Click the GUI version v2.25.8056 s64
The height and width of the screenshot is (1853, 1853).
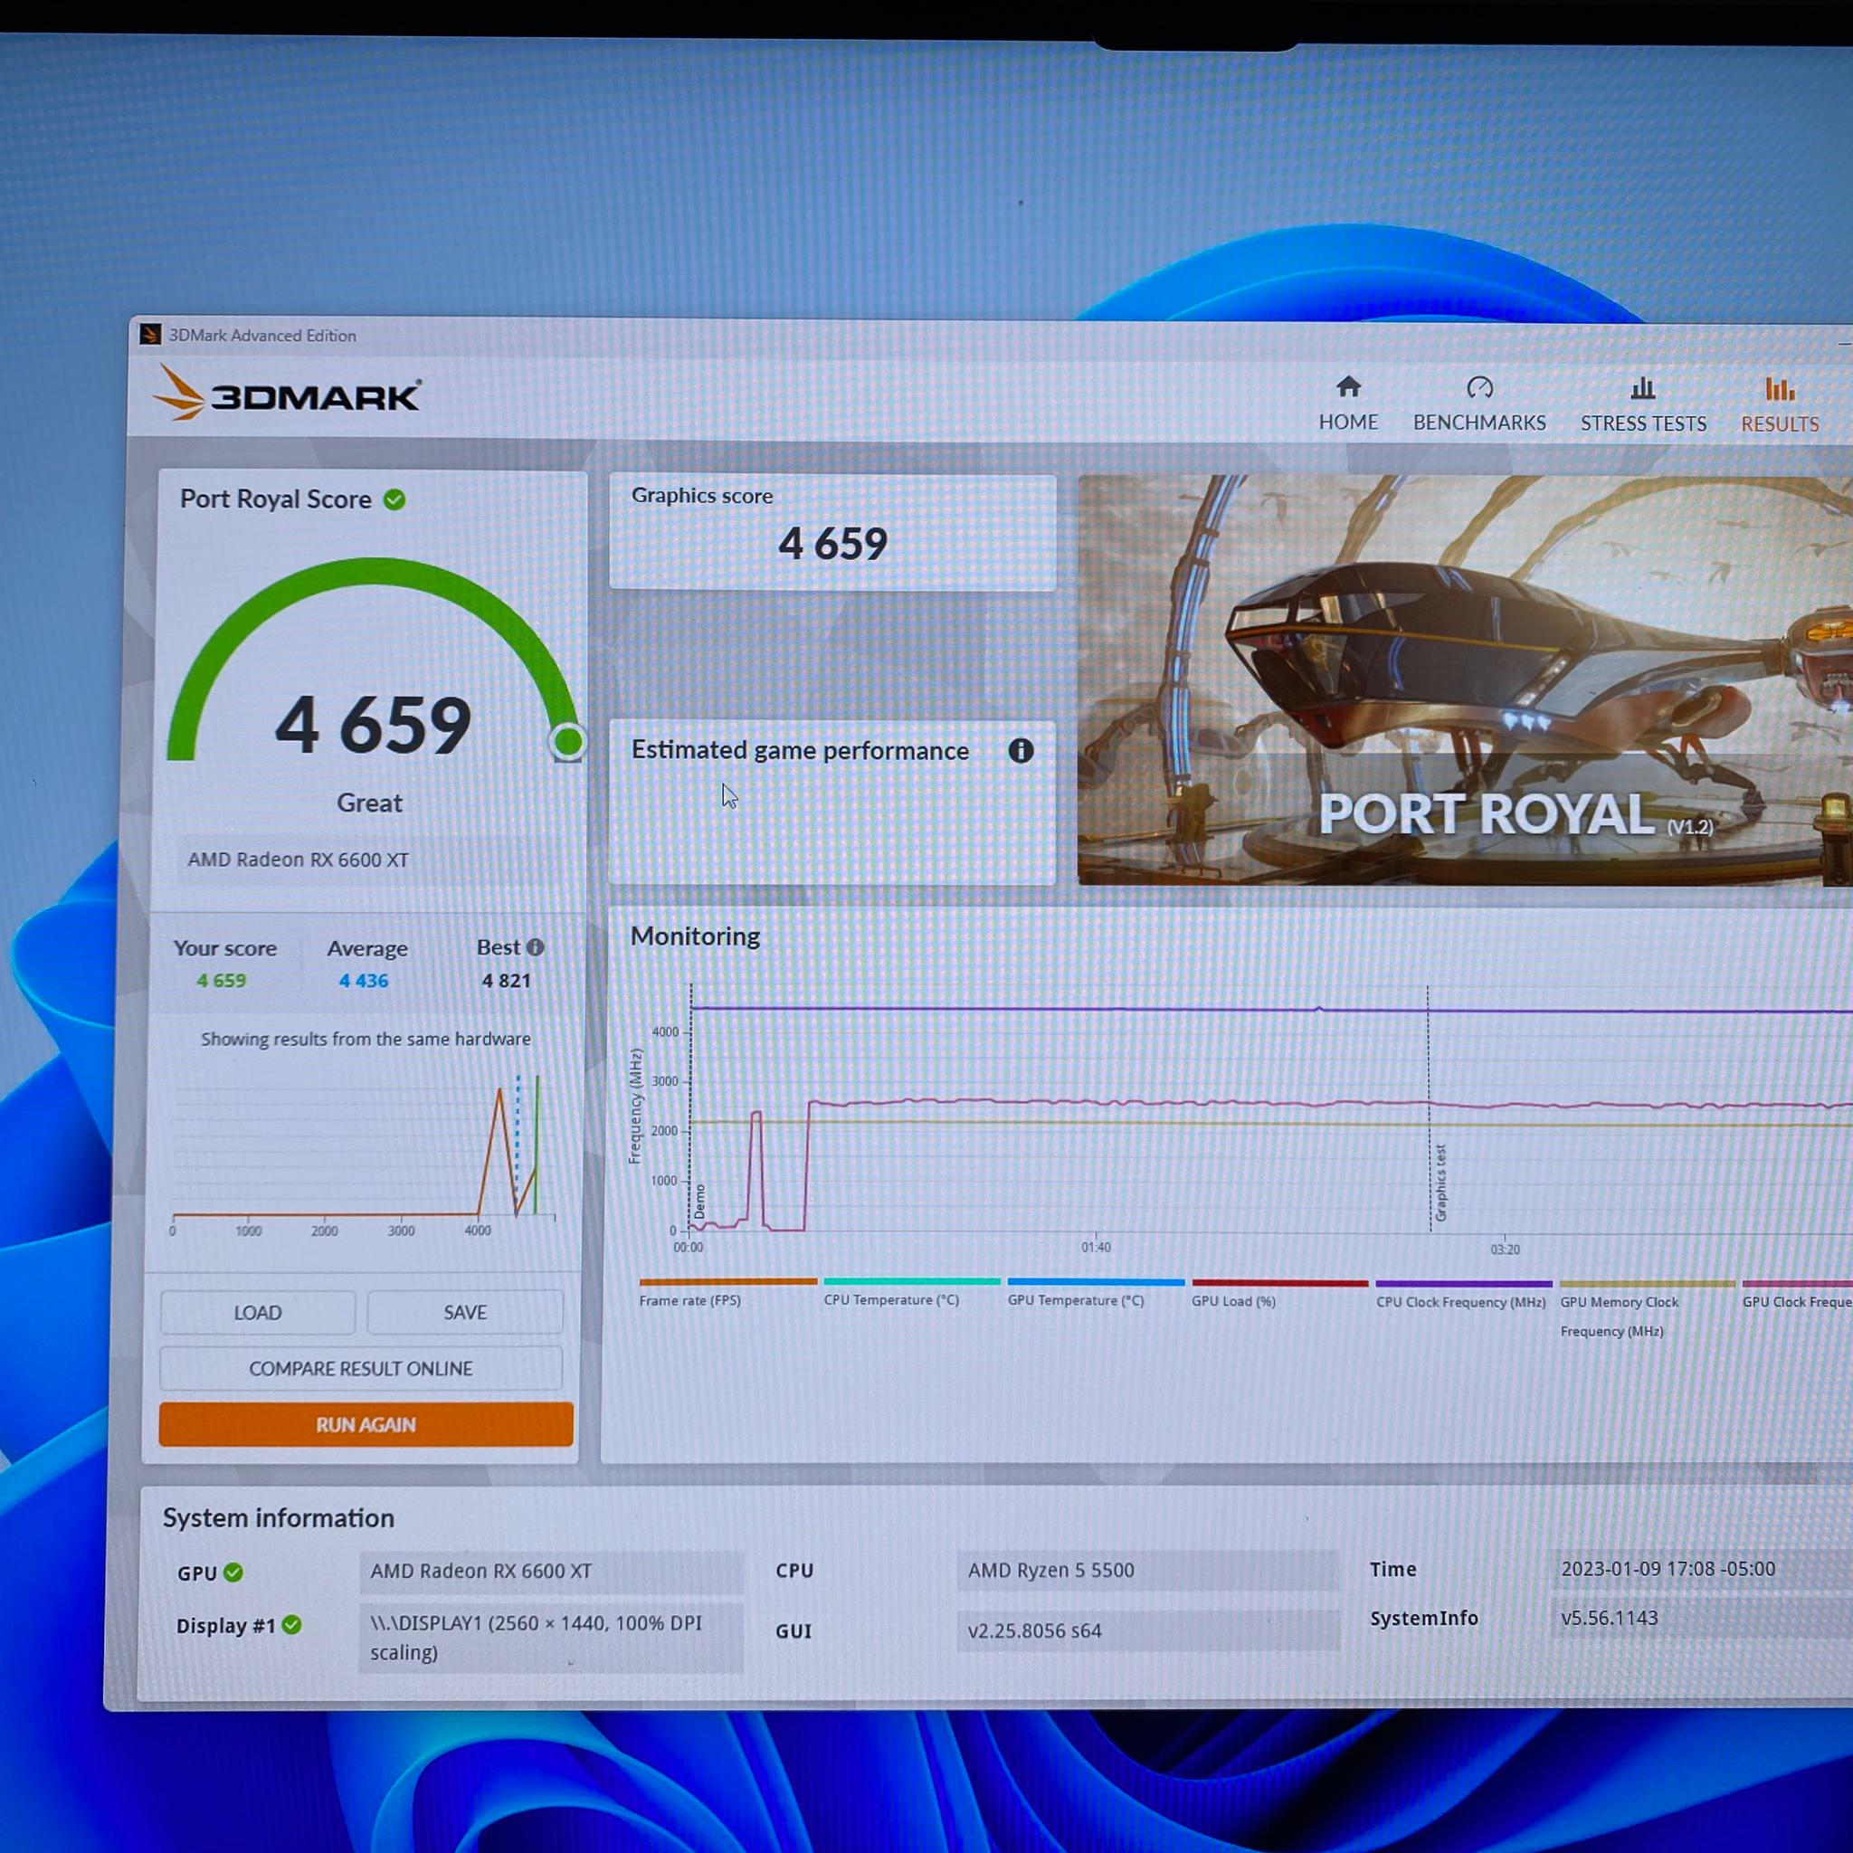coord(1147,1630)
